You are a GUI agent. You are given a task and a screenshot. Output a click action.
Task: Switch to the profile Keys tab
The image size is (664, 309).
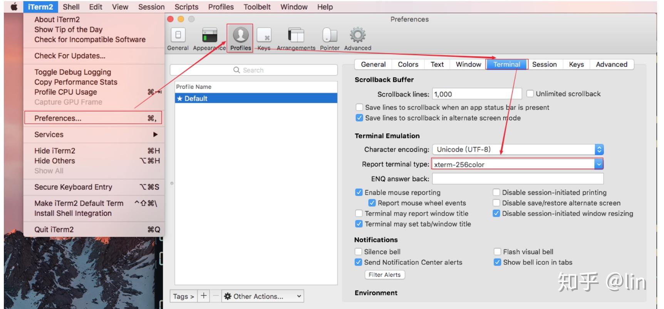[x=577, y=64]
